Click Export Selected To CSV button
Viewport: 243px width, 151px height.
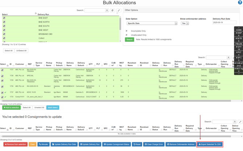tap(210, 144)
